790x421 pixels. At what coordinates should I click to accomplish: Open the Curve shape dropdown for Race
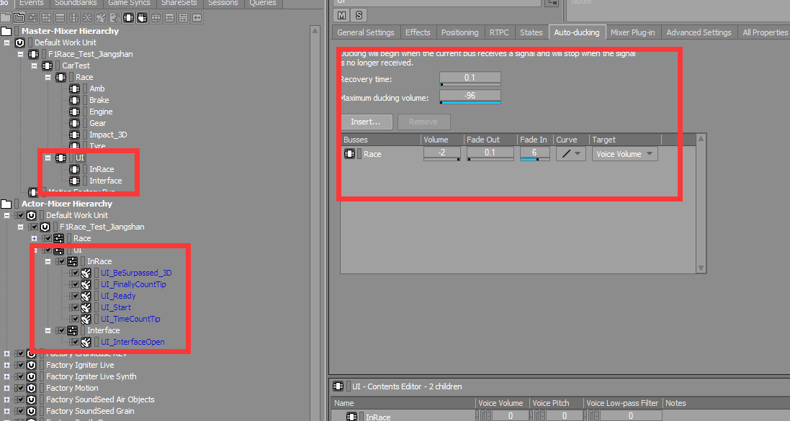tap(571, 154)
